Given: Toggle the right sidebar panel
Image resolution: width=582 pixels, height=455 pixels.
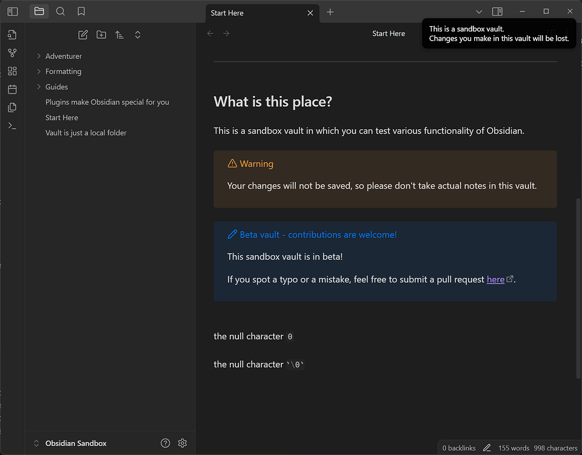Looking at the screenshot, I should tap(497, 12).
